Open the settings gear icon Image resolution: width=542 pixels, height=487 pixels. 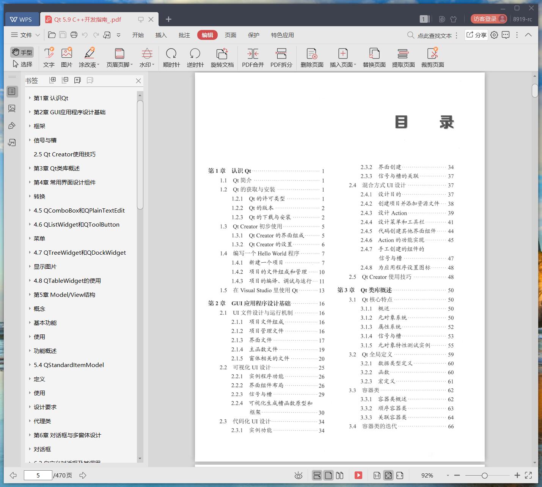pos(494,35)
